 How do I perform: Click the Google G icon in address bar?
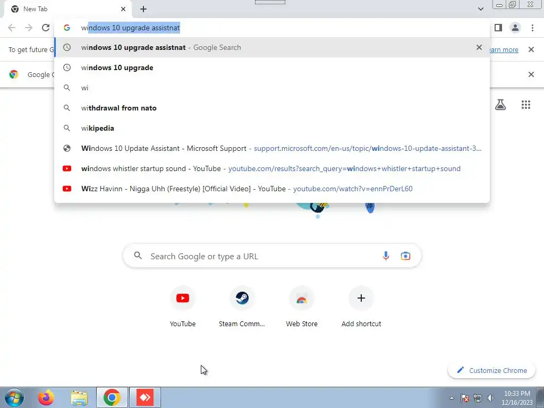coord(67,28)
